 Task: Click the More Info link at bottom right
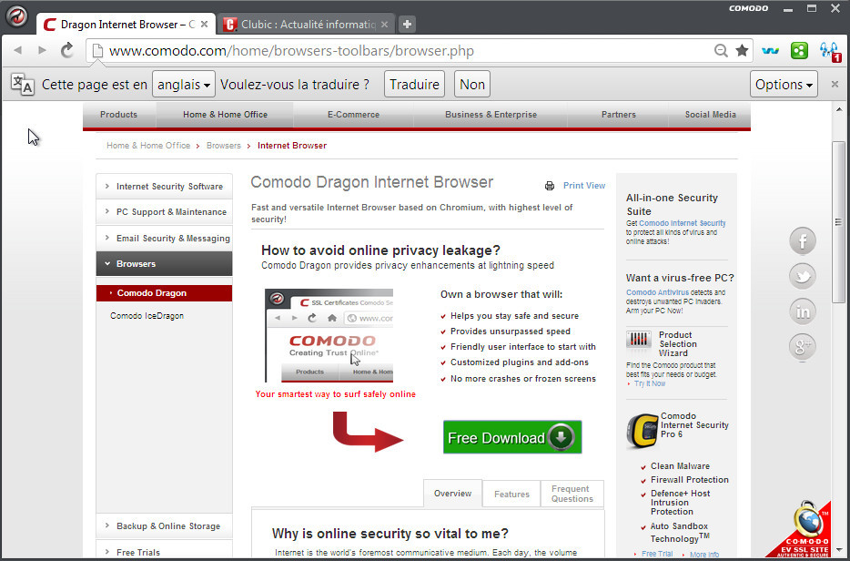pos(704,555)
